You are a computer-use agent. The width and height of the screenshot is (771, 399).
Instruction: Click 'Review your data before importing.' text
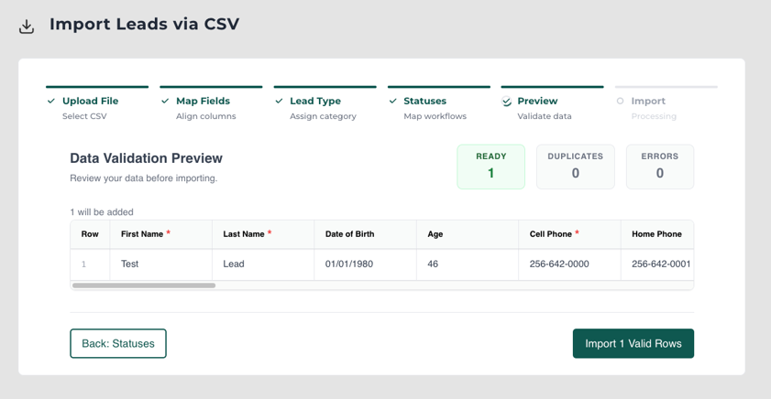tap(144, 178)
